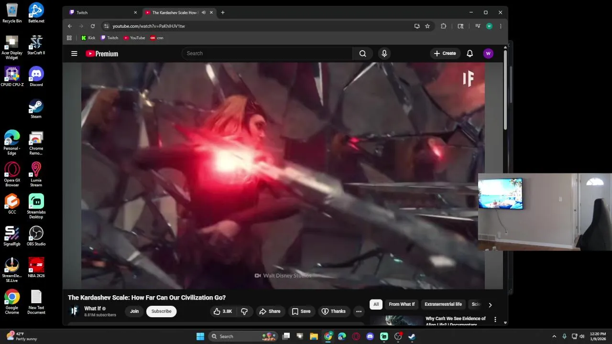Click the Thanks button

point(333,311)
